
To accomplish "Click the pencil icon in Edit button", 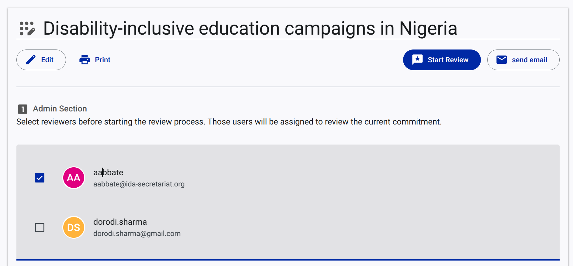I will tap(31, 60).
